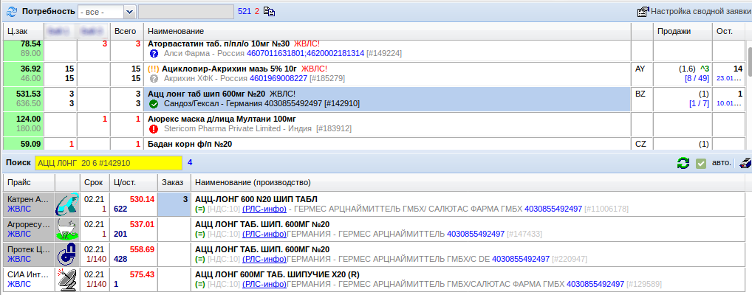This screenshot has width=752, height=295.
Task: Click barcode 4607011631801;4620002181314
Action: tap(305, 53)
